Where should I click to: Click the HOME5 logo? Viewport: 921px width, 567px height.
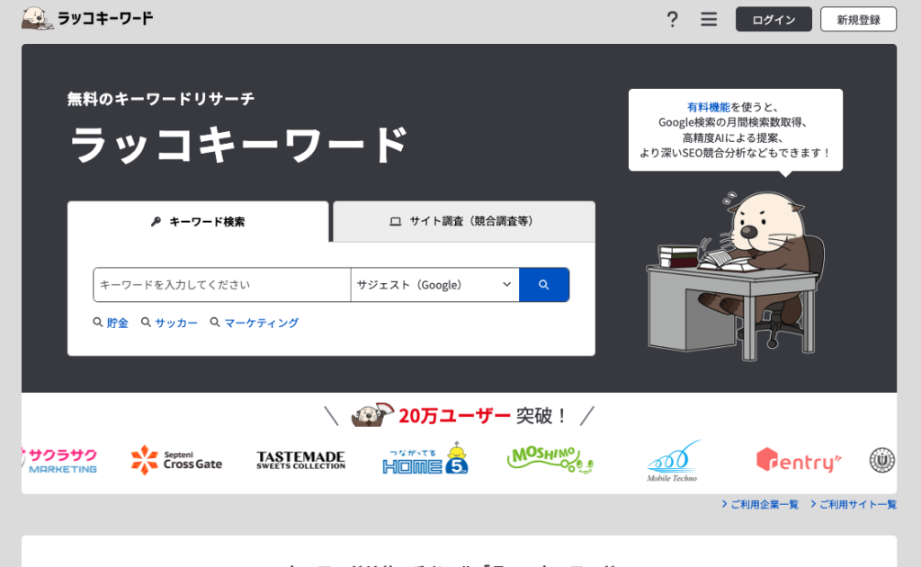(425, 459)
